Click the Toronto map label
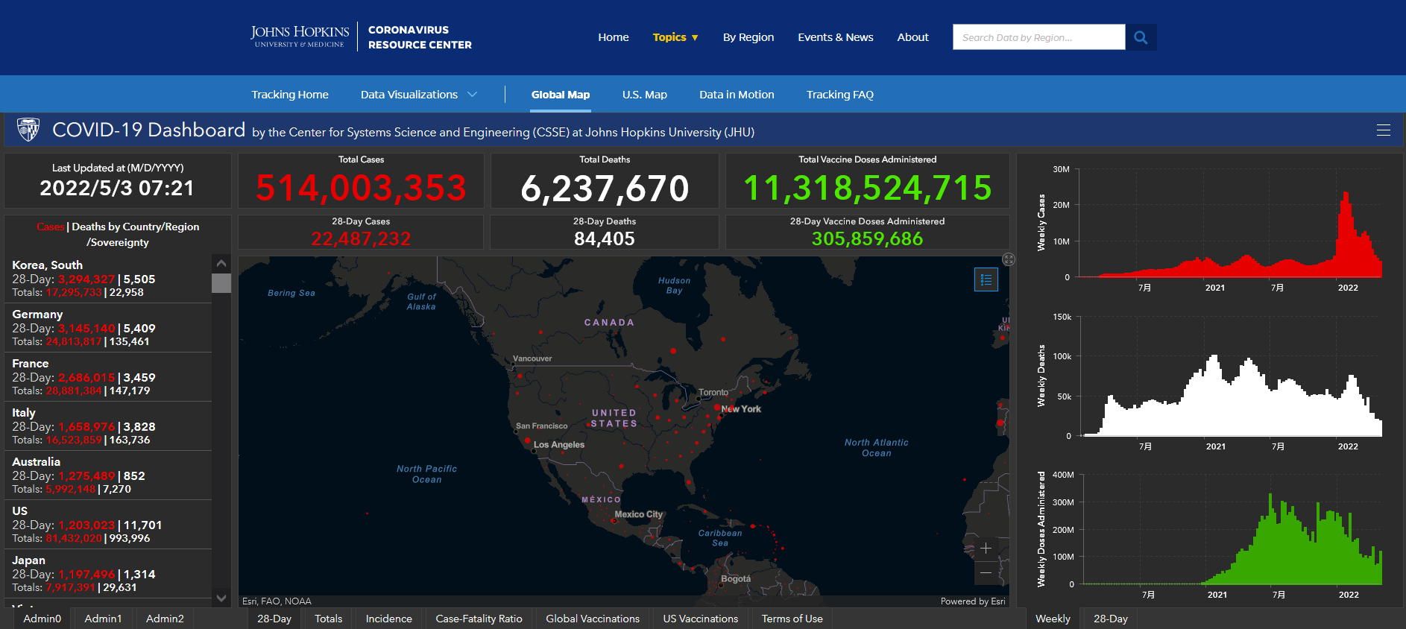This screenshot has width=1406, height=629. [713, 393]
